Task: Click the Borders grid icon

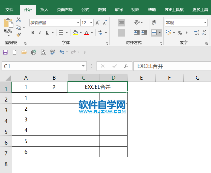Action: pos(61,33)
